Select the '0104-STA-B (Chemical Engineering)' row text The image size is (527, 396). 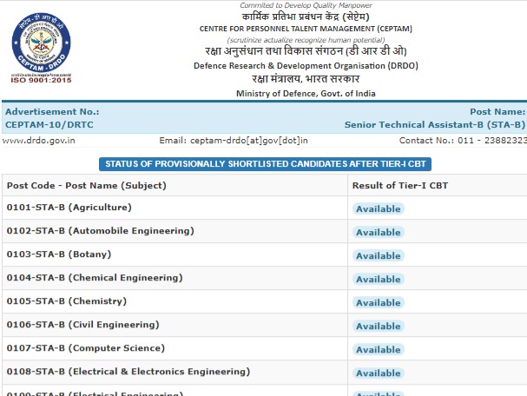(95, 278)
